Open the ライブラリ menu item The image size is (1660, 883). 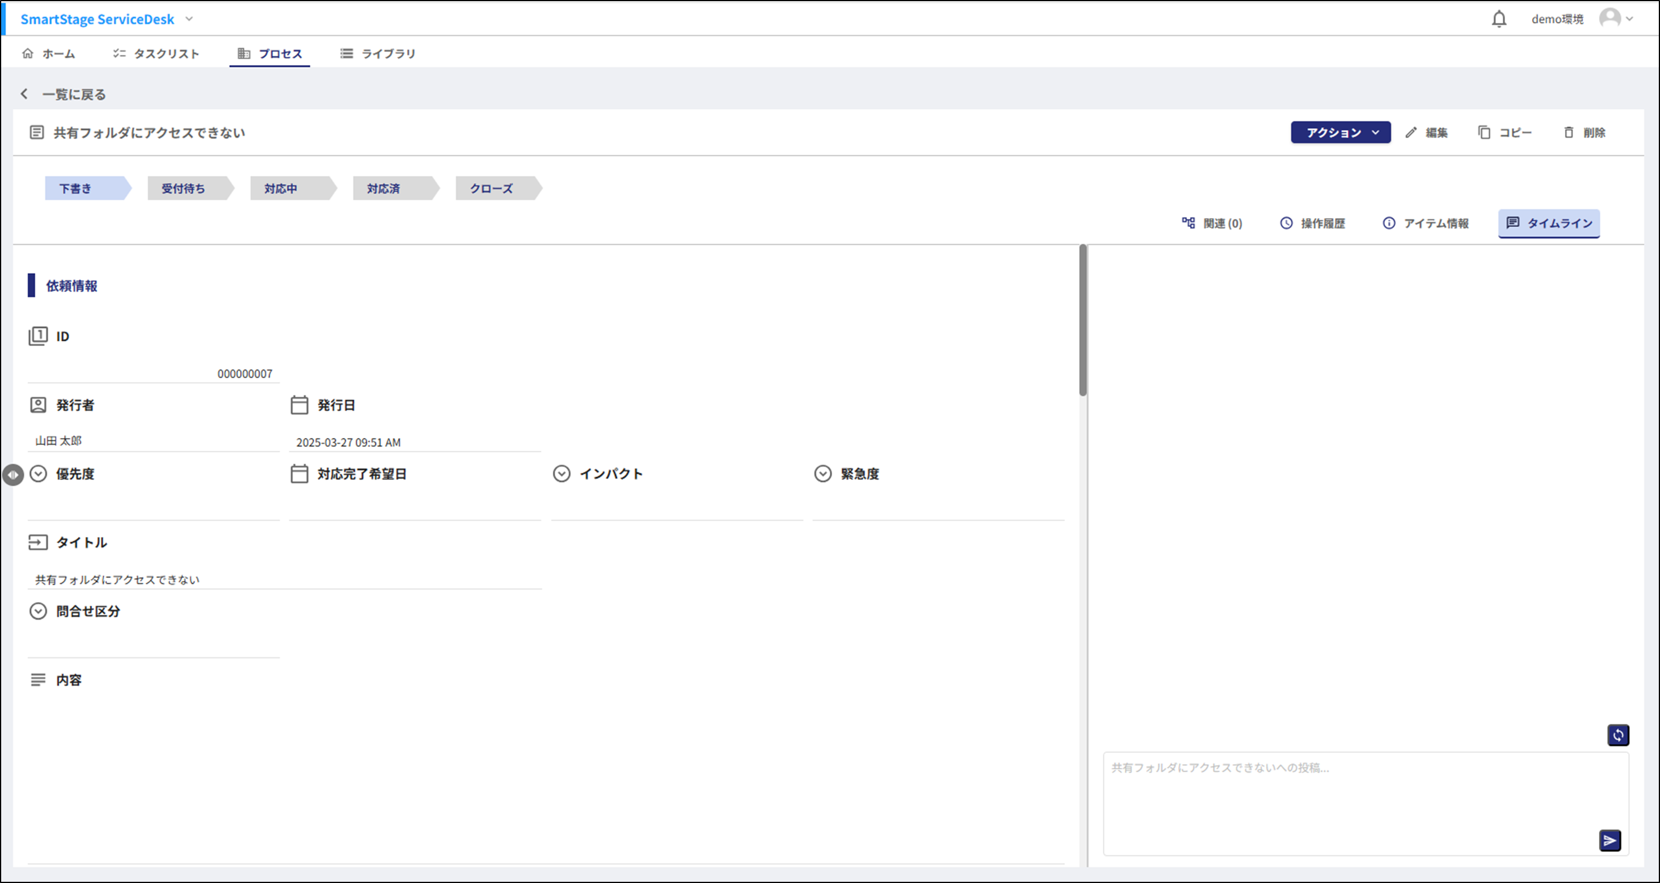tap(378, 53)
